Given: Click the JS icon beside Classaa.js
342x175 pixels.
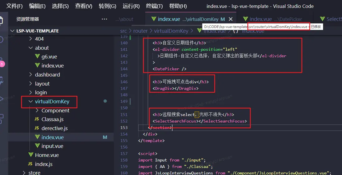Looking at the screenshot, I should [x=37, y=119].
